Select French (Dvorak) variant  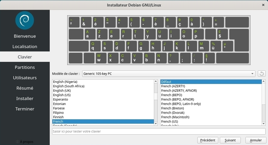[x=211, y=112]
